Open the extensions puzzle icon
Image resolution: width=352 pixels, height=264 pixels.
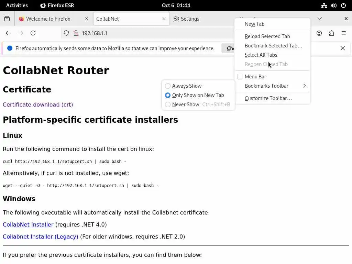point(331,33)
